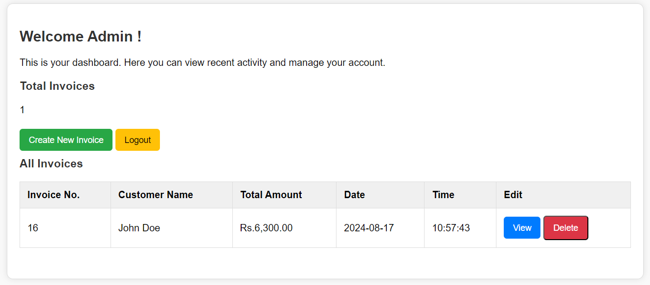Click the All Invoices heading
650x285 pixels.
(x=51, y=163)
